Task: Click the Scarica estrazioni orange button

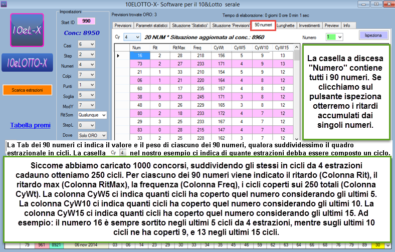Action: pos(27,90)
